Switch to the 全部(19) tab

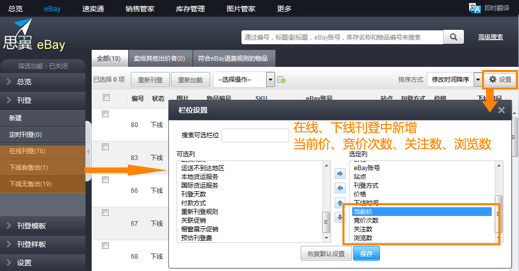tap(109, 59)
